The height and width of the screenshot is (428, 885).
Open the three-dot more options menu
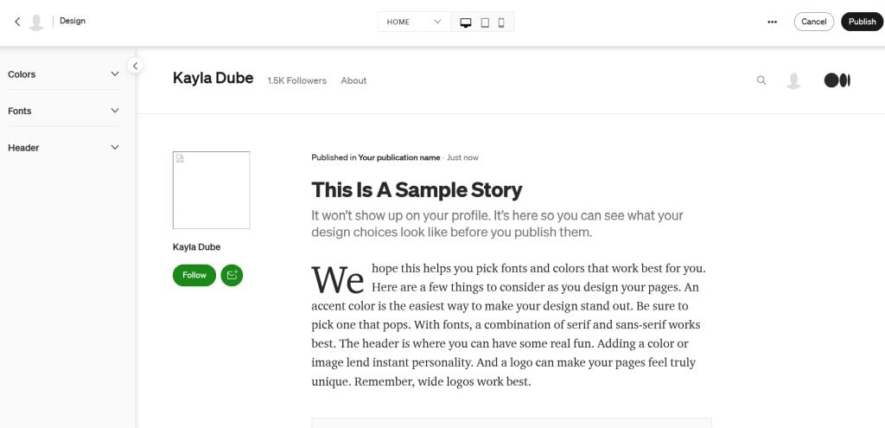pyautogui.click(x=772, y=22)
